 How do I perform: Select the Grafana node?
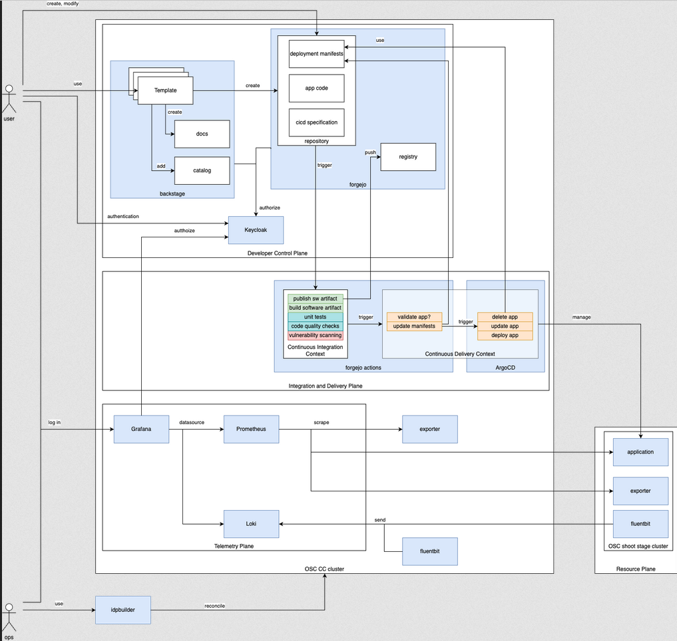click(x=141, y=429)
